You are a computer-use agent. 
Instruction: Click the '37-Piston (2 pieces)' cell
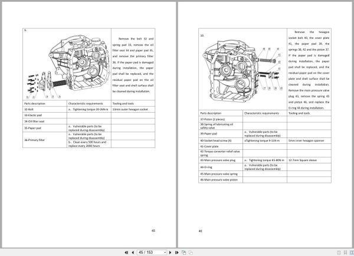click(221, 119)
